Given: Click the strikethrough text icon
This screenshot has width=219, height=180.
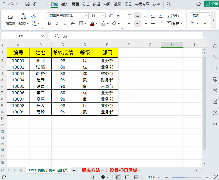Looking at the screenshot, I should coord(73,23).
